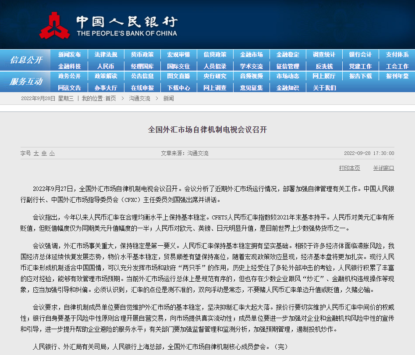
Task: Open 政务公开 in service menu
Action: pyautogui.click(x=69, y=76)
